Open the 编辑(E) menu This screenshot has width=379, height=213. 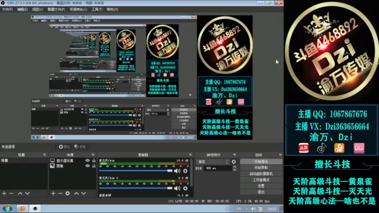pyautogui.click(x=22, y=9)
